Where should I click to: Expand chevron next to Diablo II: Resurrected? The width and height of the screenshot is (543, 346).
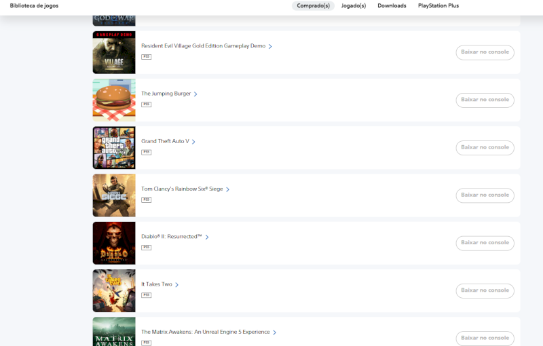207,237
